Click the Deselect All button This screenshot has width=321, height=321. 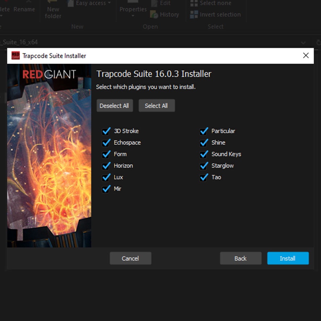pyautogui.click(x=114, y=106)
